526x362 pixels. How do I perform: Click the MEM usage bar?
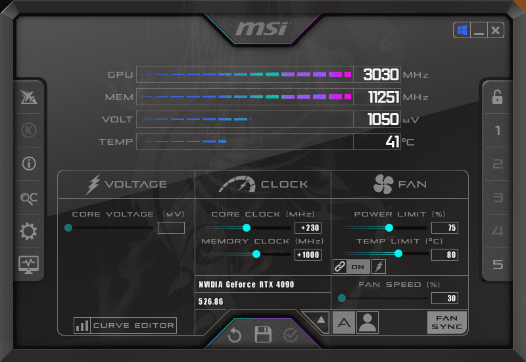point(245,97)
